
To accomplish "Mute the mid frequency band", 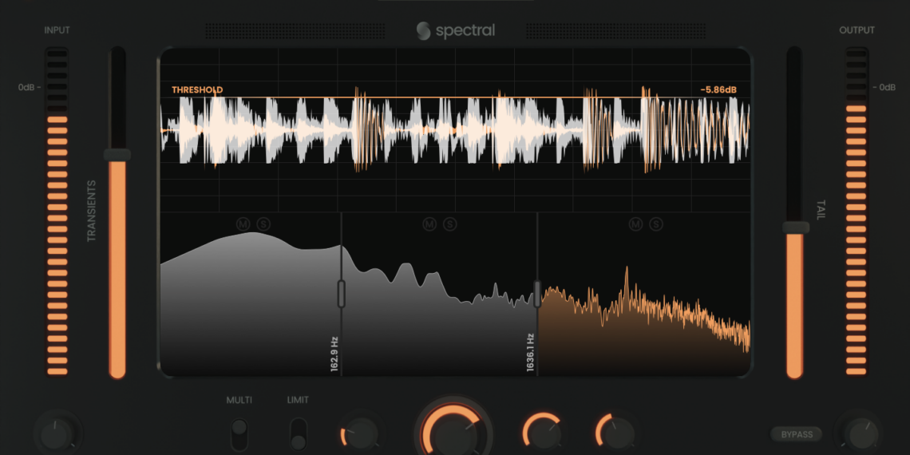I will tap(429, 224).
